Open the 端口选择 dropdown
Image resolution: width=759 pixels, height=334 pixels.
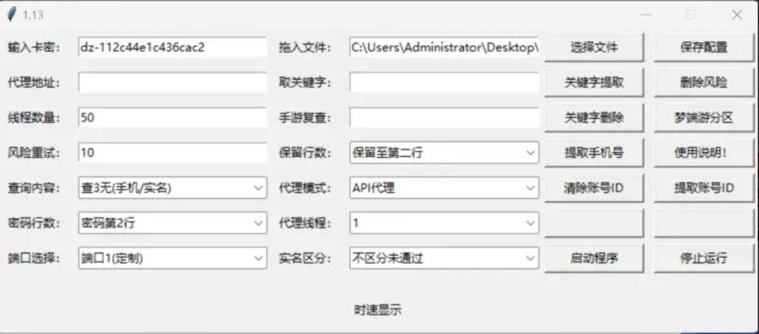[172, 258]
